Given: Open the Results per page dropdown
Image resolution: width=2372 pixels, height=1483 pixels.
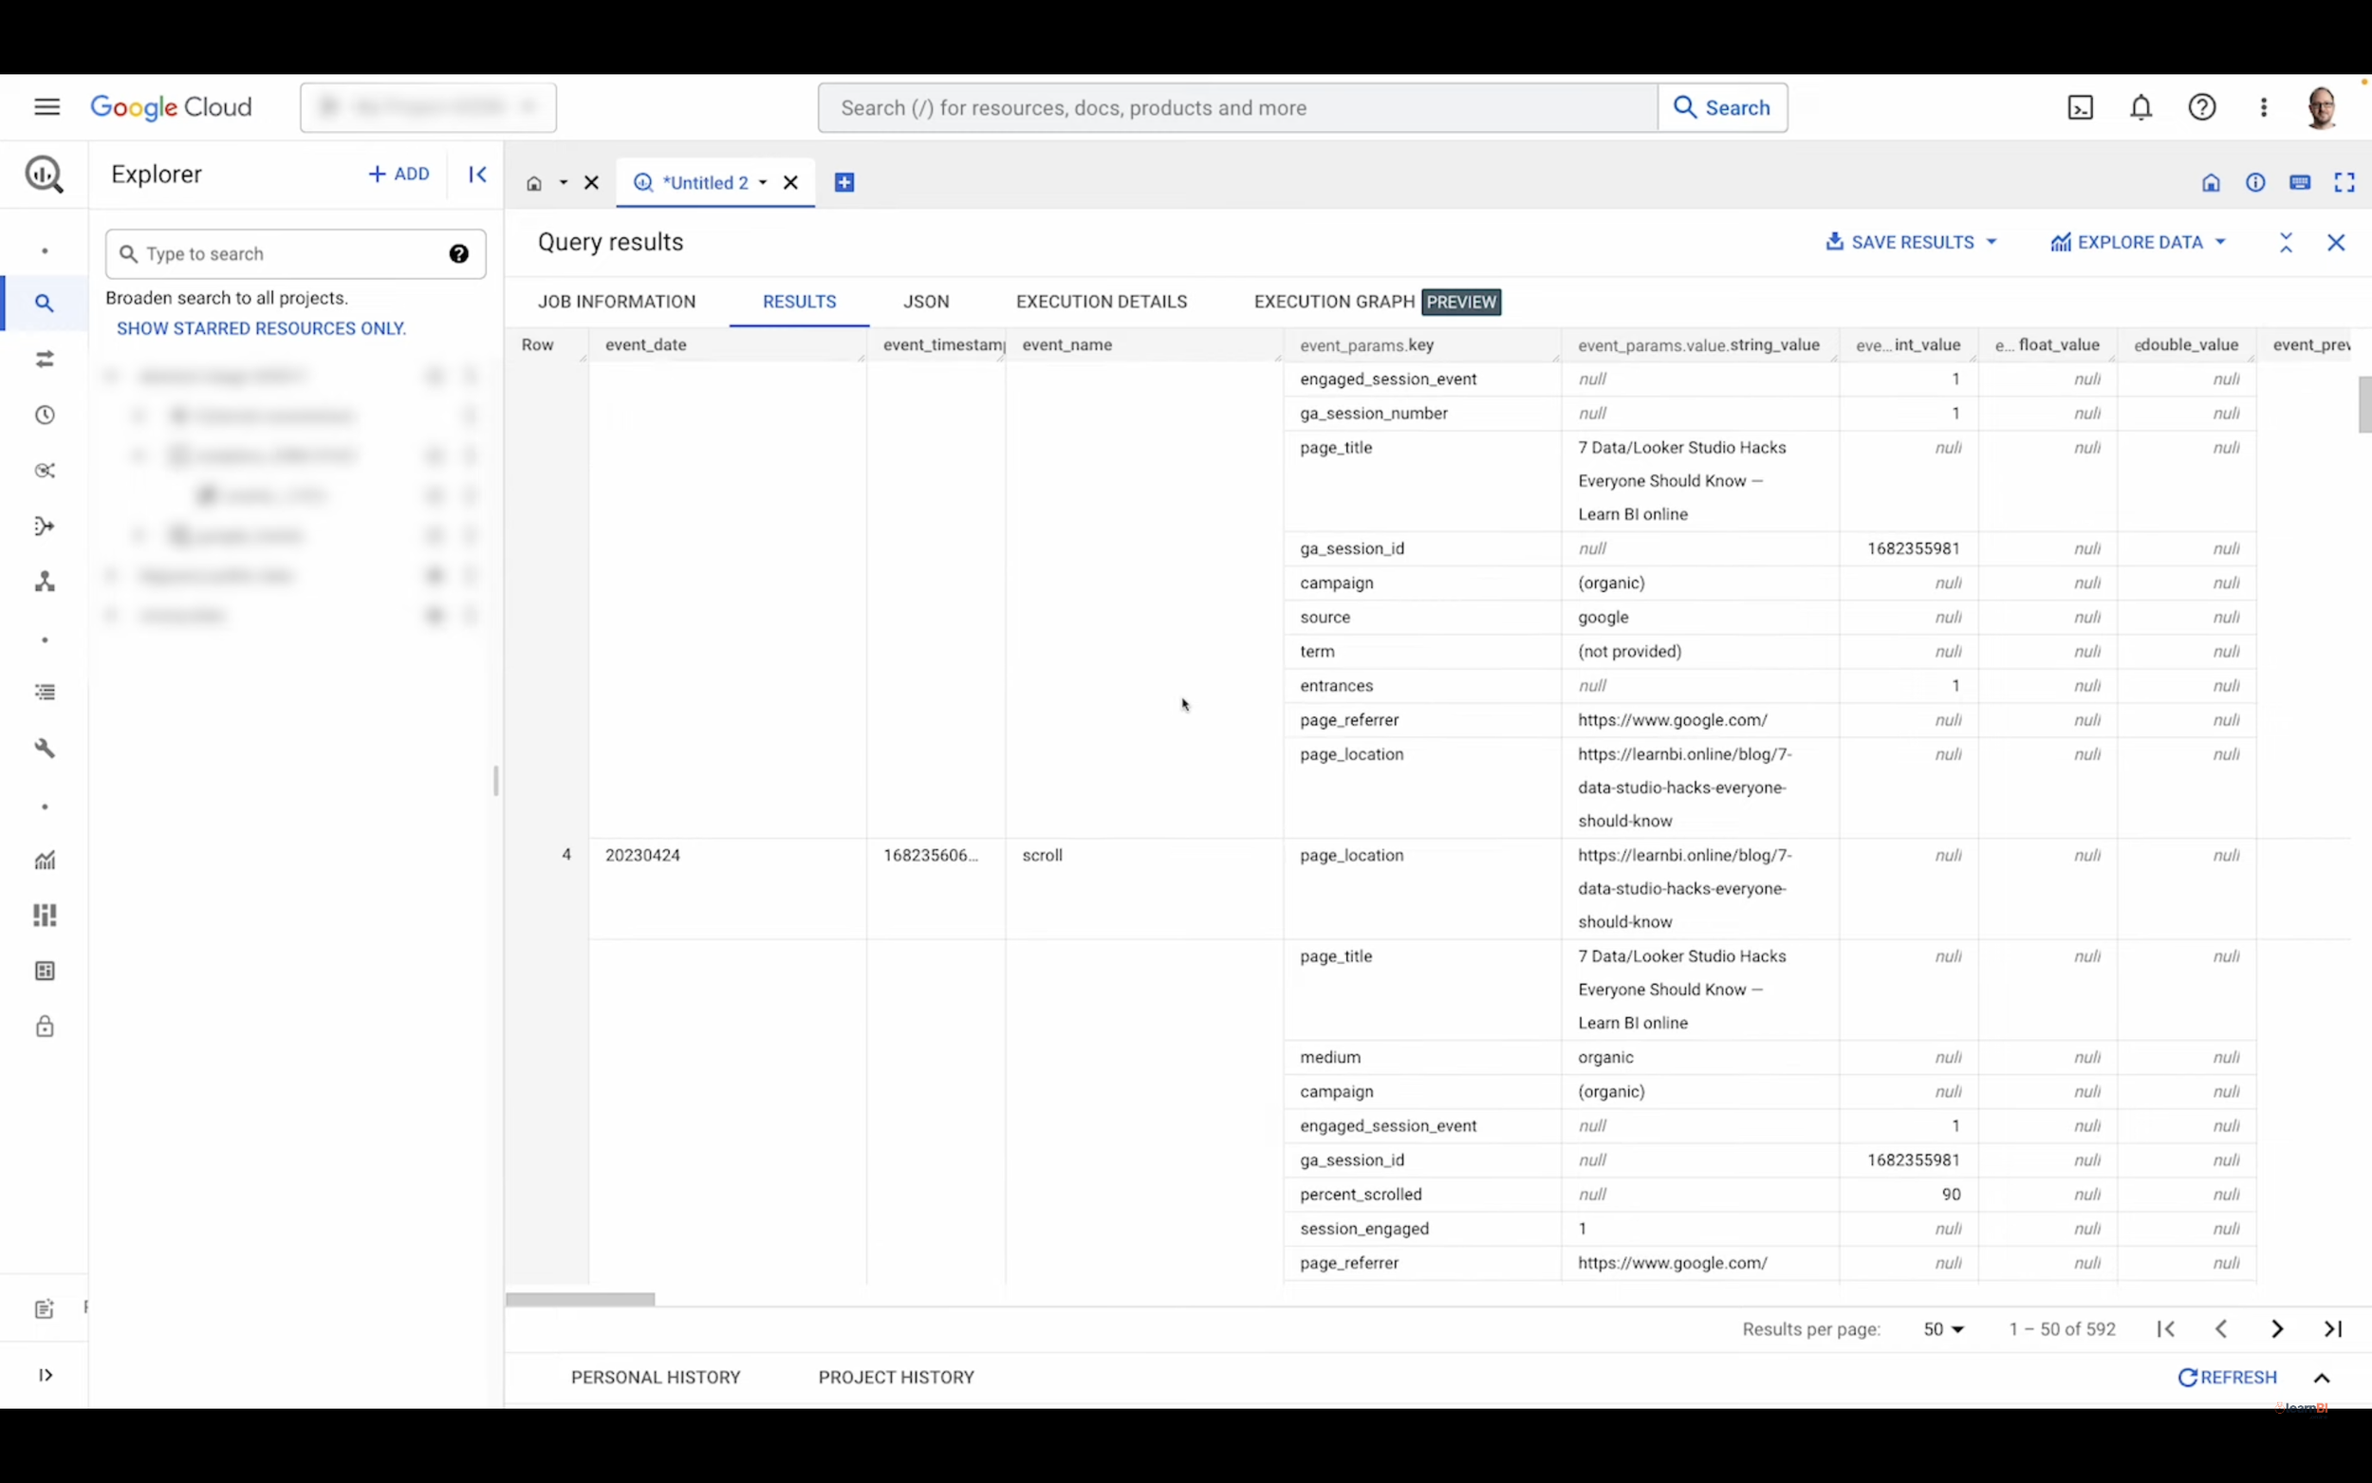Looking at the screenshot, I should click(1942, 1329).
